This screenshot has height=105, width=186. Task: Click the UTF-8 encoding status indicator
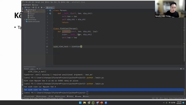point(161,98)
